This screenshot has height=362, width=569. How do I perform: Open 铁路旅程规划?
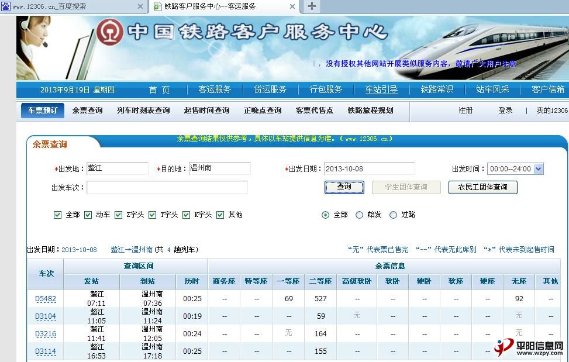pyautogui.click(x=371, y=111)
